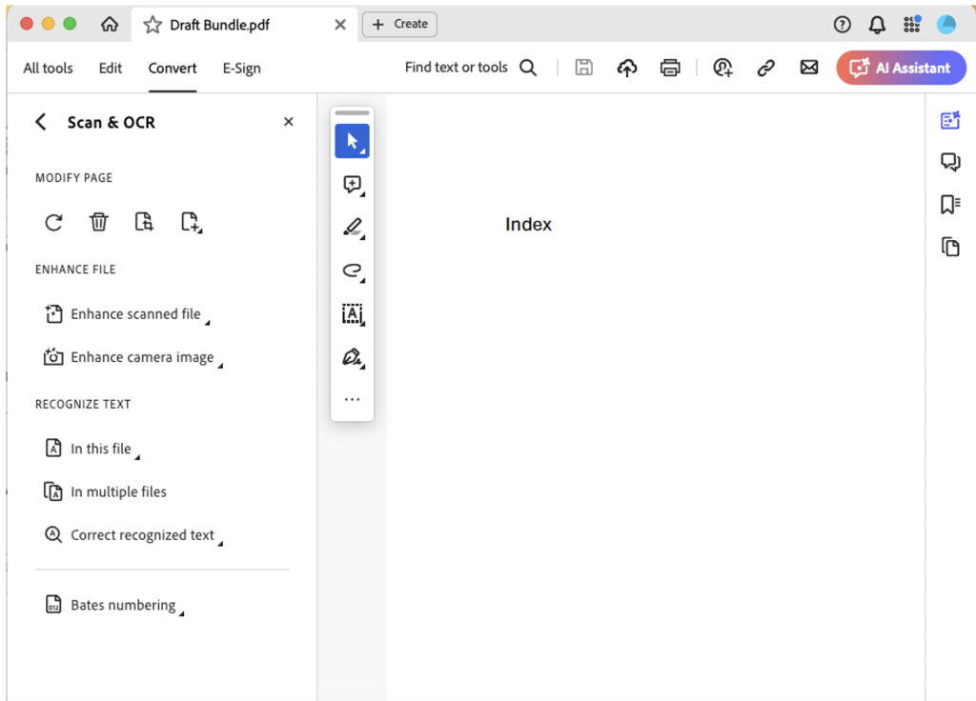Screen dimensions: 976x701
Task: Click the AI Assistant button
Action: pyautogui.click(x=901, y=68)
